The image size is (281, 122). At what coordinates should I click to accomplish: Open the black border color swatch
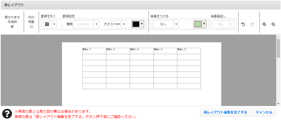pos(138,24)
